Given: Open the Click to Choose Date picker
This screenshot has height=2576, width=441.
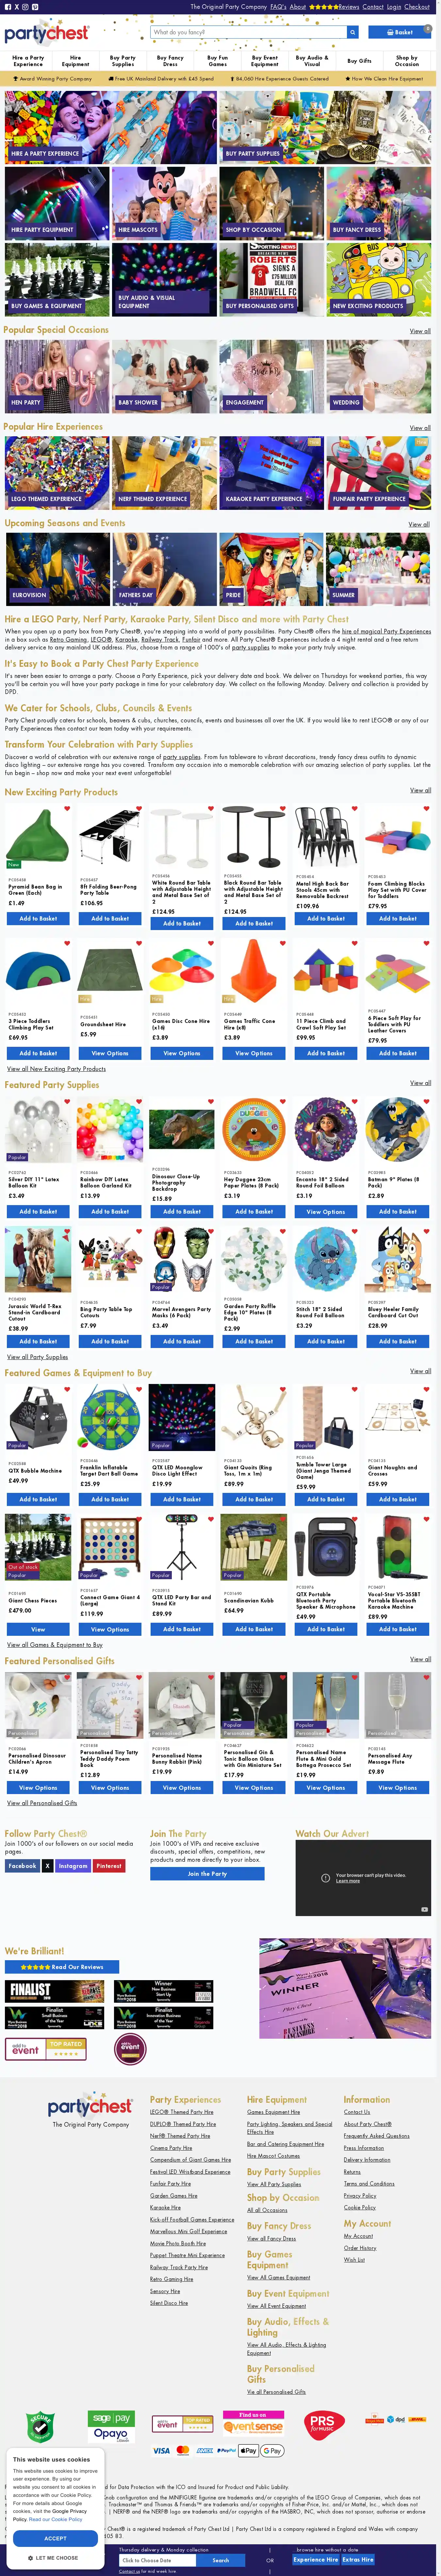Looking at the screenshot, I should [x=158, y=2560].
